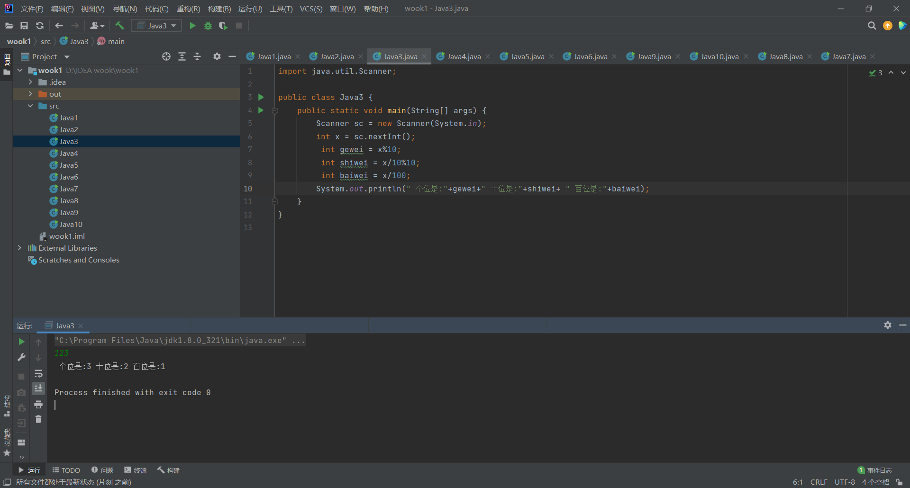Open the 文件(F) menu

pyautogui.click(x=32, y=9)
